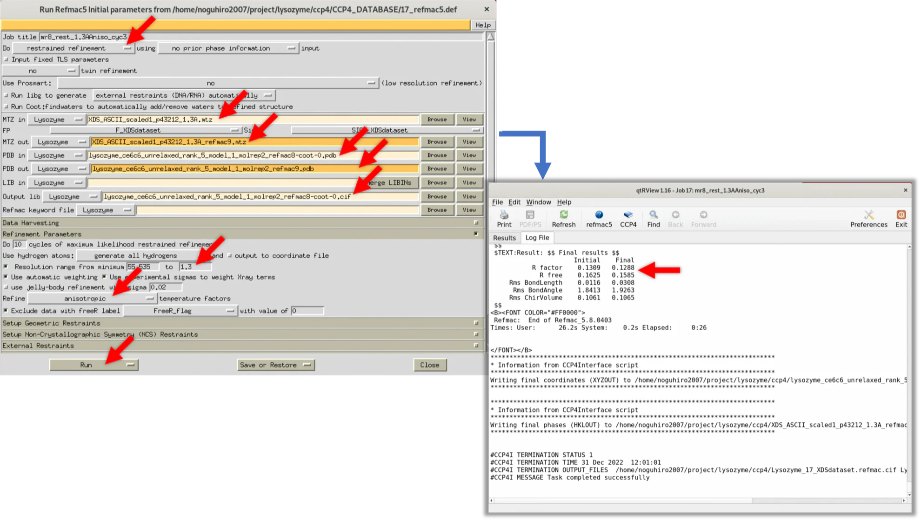921x521 pixels.
Task: Toggle Resolution range checkbox
Action: point(6,267)
